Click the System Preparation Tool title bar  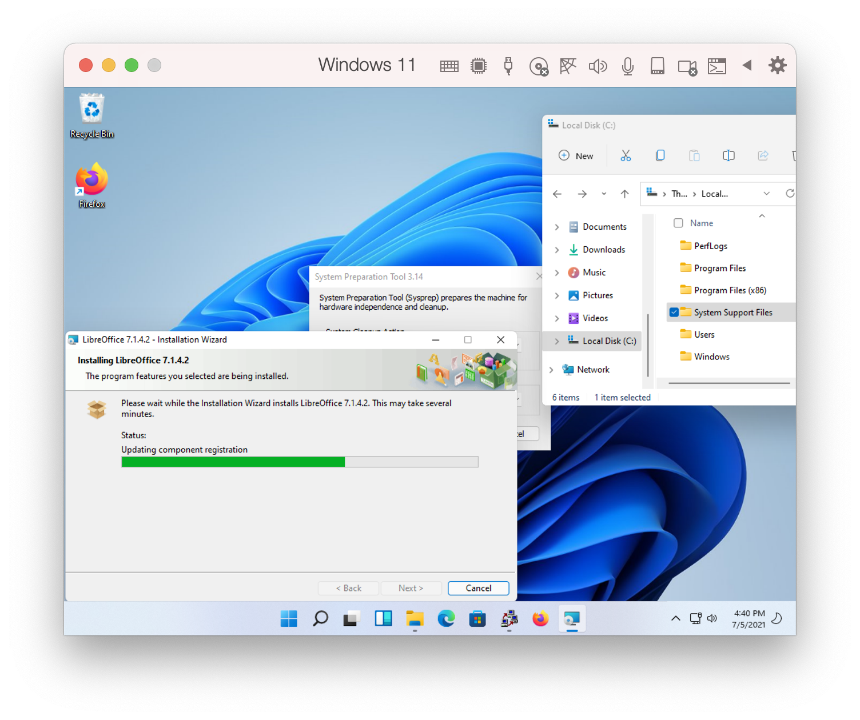(425, 277)
